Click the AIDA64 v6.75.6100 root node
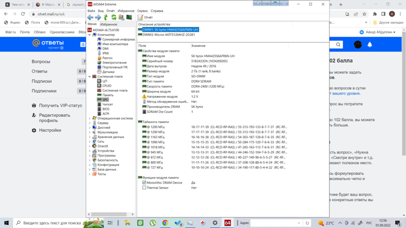 (104, 30)
